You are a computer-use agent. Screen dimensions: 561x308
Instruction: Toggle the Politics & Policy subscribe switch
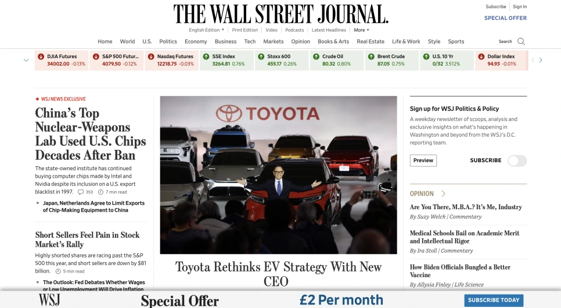click(517, 161)
